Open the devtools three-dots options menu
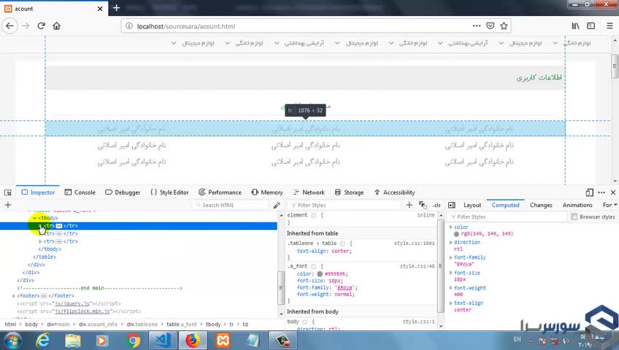The height and width of the screenshot is (350, 619). 601,192
